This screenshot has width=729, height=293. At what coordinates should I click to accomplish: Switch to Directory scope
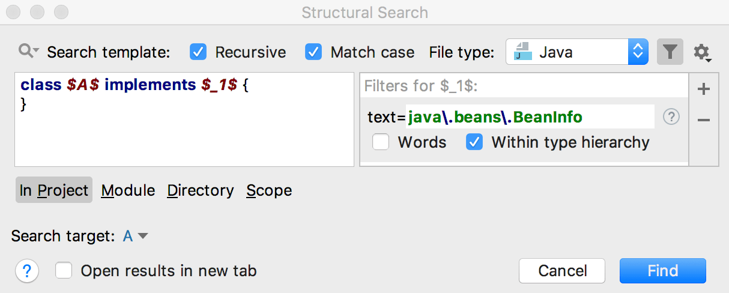tap(201, 190)
